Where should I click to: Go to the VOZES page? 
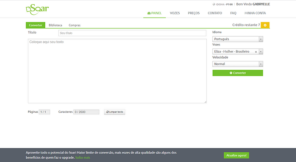coord(175,13)
